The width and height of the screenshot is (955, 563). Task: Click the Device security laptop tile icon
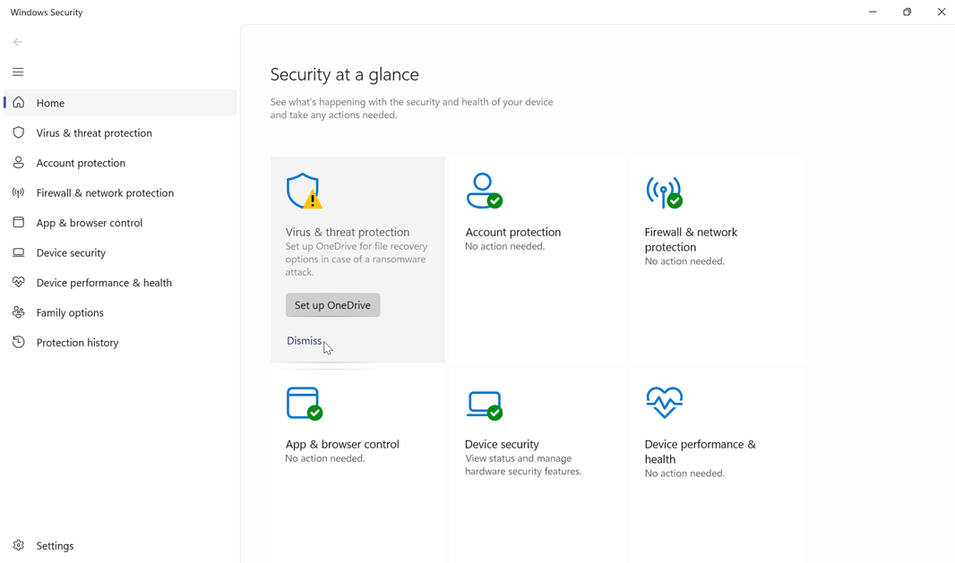tap(484, 405)
